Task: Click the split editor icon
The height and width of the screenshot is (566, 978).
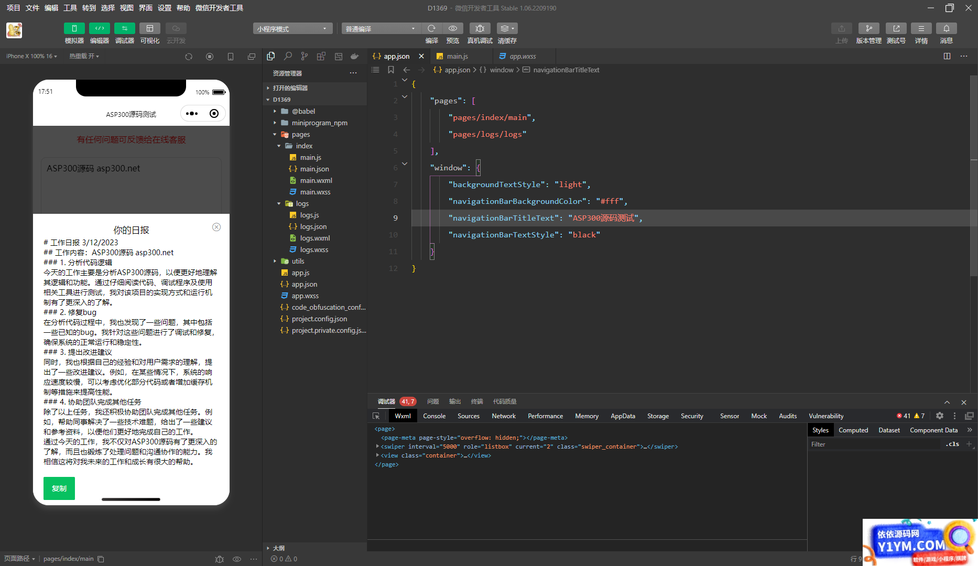Action: pyautogui.click(x=947, y=56)
